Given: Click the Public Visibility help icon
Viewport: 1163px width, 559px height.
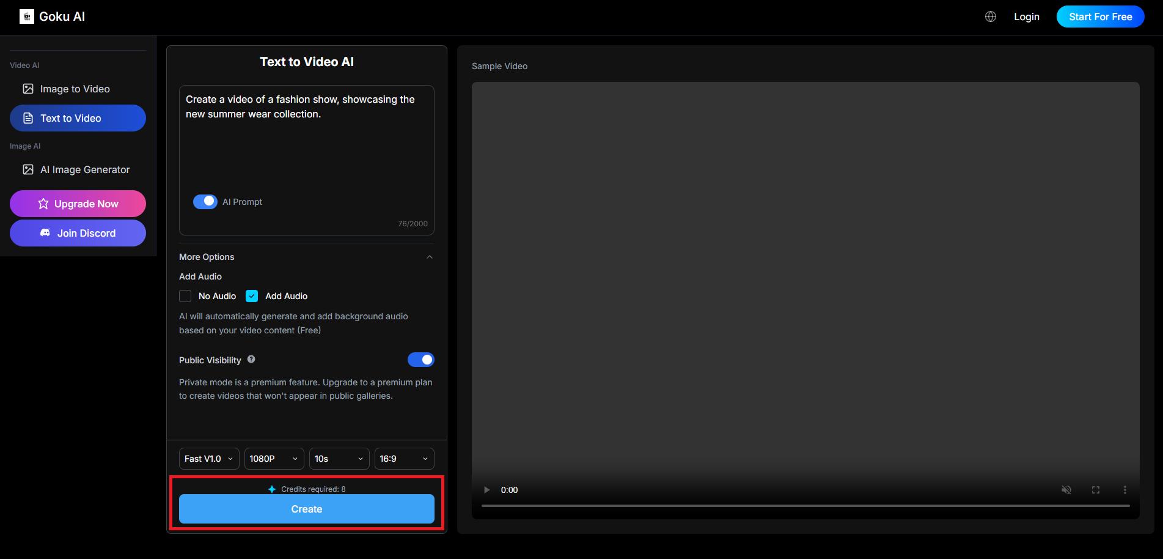Looking at the screenshot, I should (x=251, y=360).
